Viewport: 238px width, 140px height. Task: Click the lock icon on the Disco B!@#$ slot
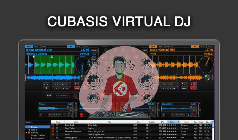pos(194,110)
